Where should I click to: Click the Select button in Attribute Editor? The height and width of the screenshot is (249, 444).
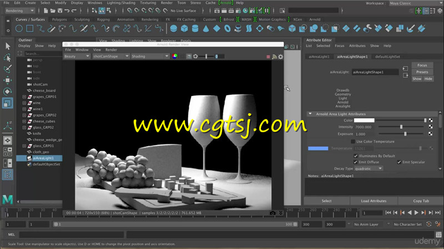(326, 201)
